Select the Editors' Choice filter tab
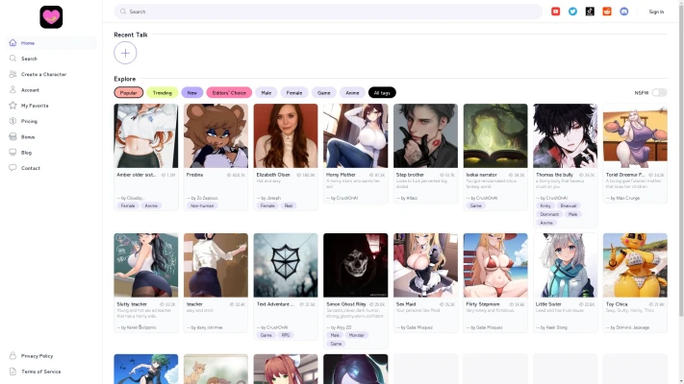This screenshot has height=384, width=684. pyautogui.click(x=229, y=93)
